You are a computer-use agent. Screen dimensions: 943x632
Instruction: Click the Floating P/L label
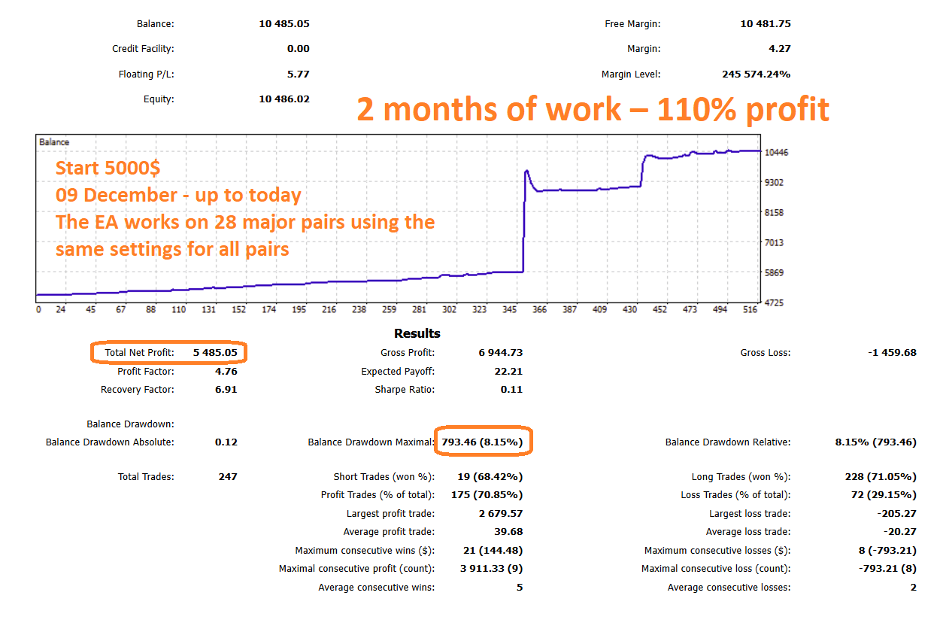(x=146, y=74)
